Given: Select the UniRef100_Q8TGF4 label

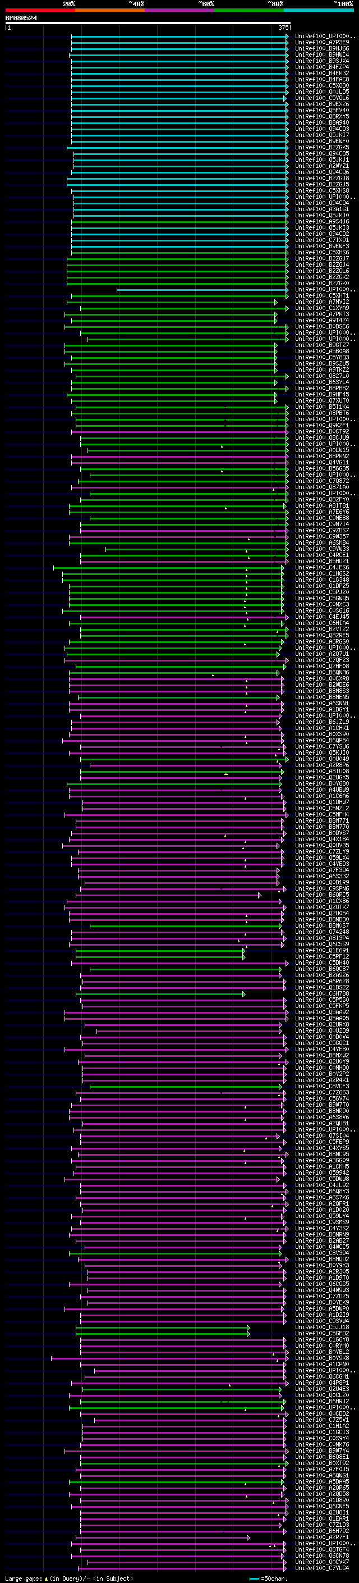Looking at the screenshot, I should [322, 1549].
